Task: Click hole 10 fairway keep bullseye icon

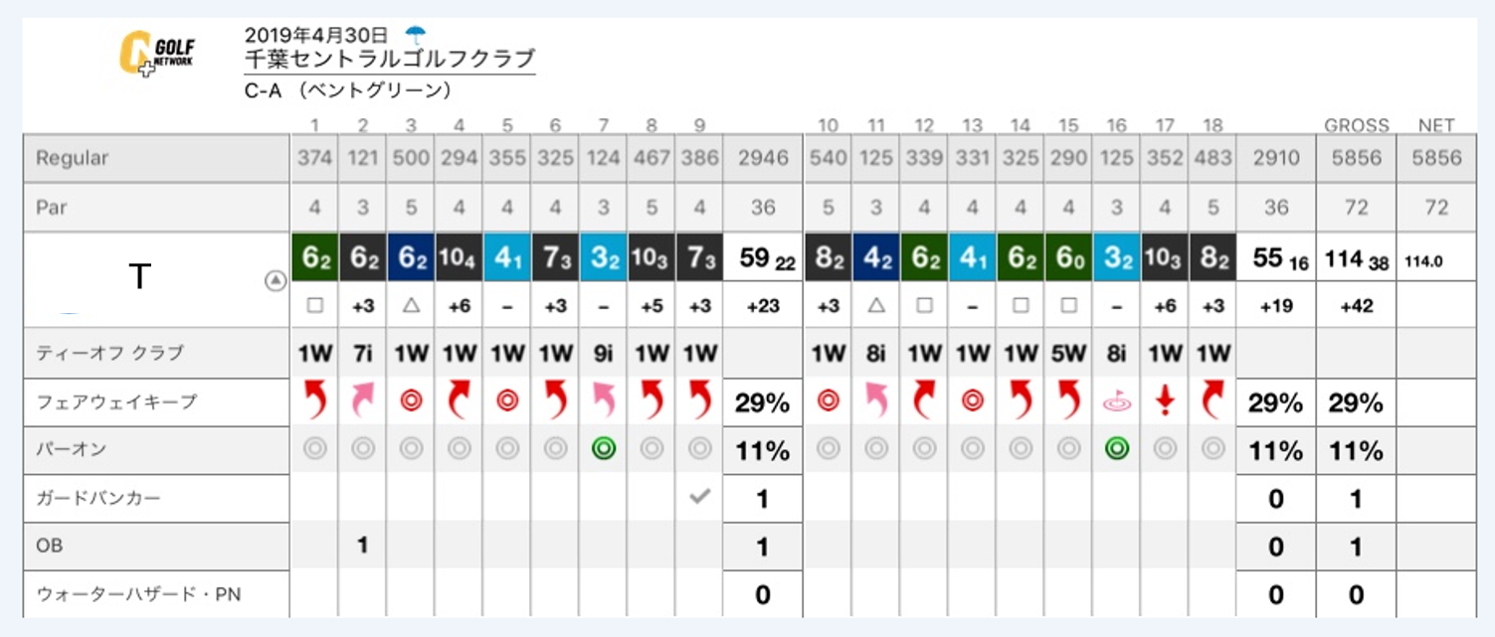Action: tap(829, 401)
